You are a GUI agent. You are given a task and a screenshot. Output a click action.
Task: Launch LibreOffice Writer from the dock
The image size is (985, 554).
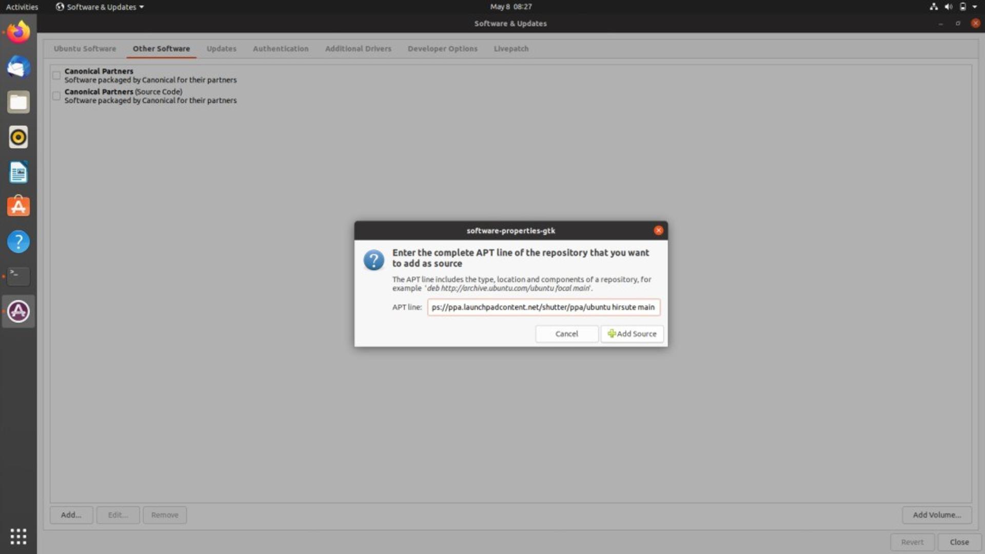[x=18, y=172]
